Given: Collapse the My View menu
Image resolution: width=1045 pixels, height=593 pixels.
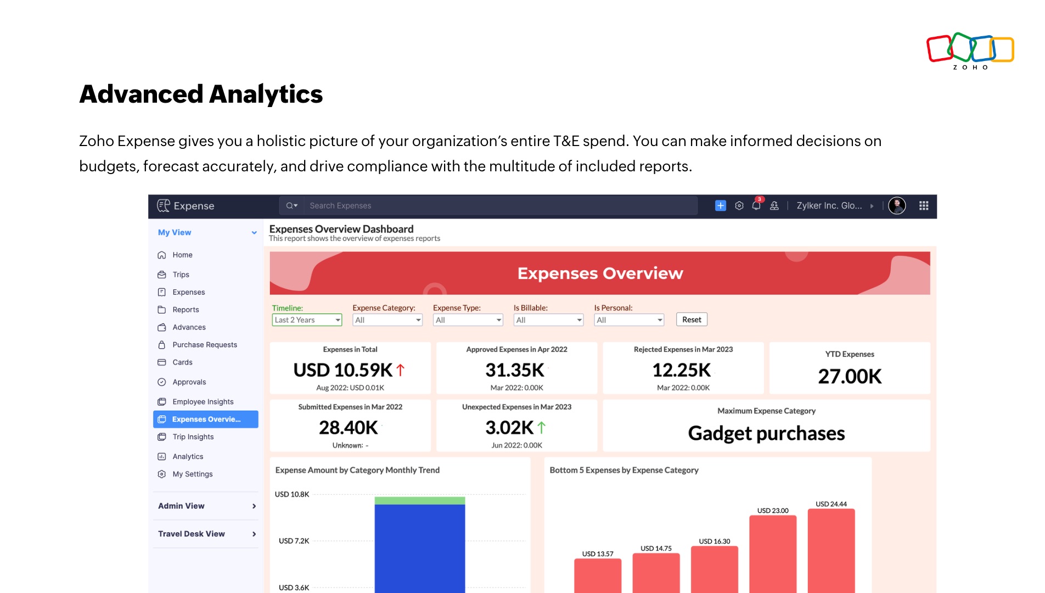Looking at the screenshot, I should pyautogui.click(x=253, y=232).
